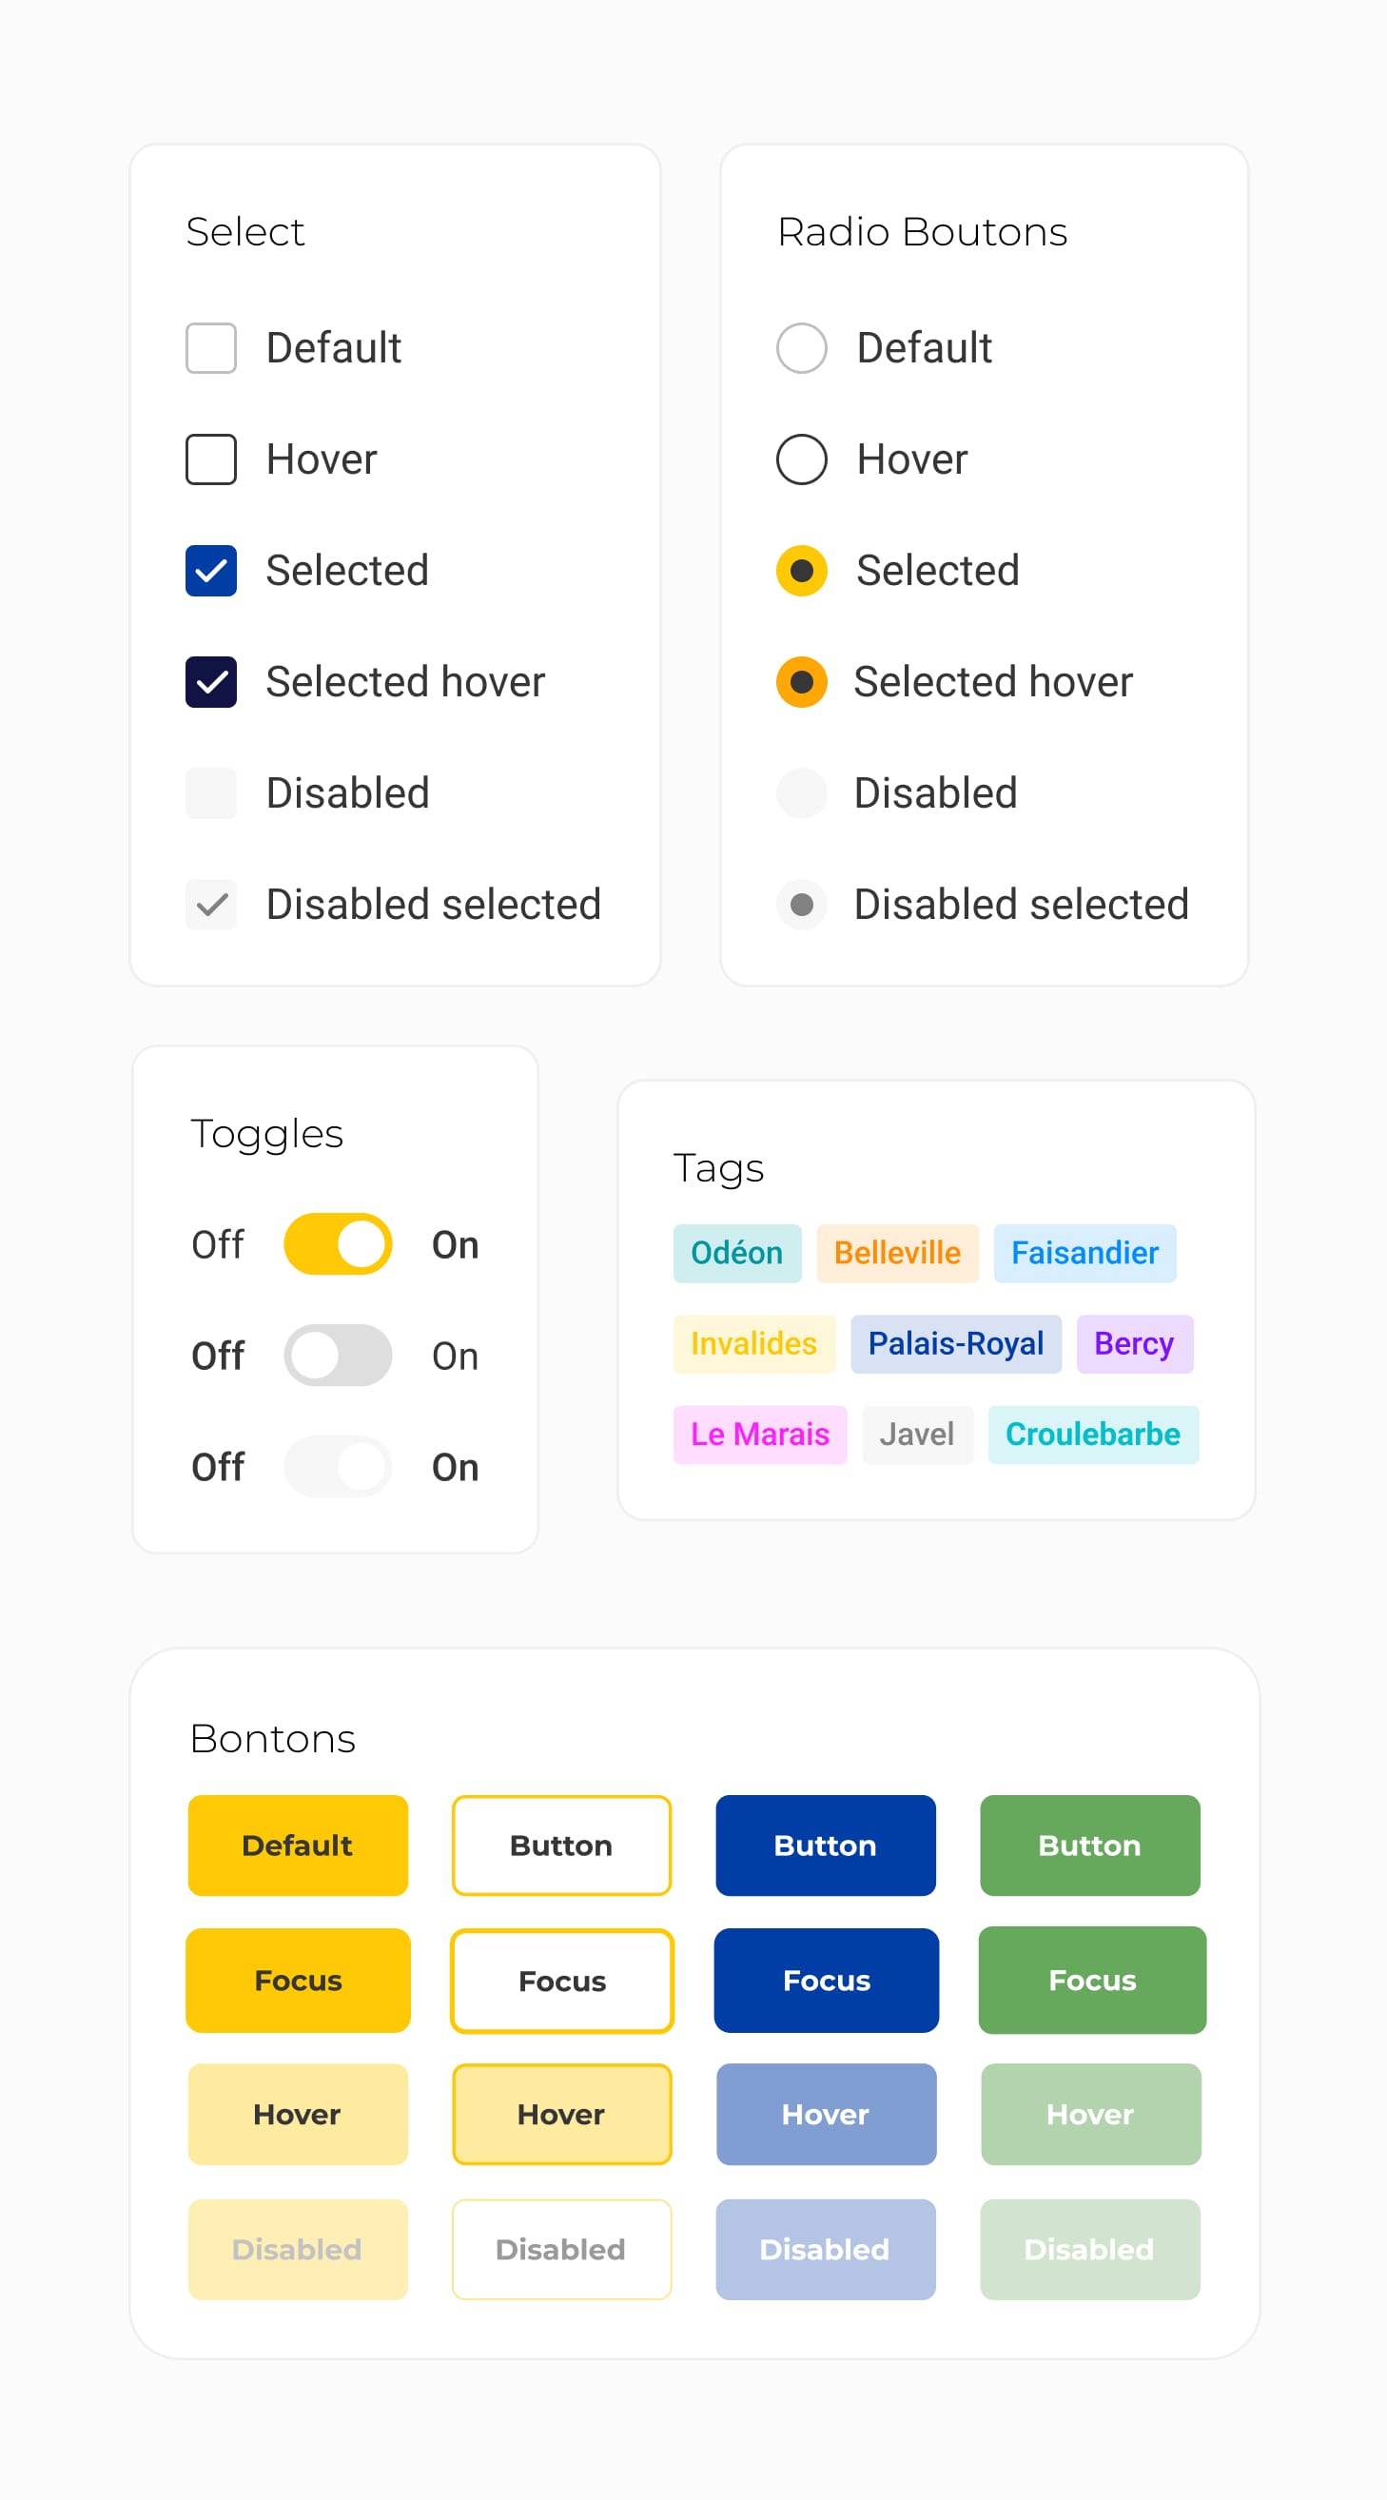Click the yellow Selected radio button
The width and height of the screenshot is (1387, 2500).
point(801,571)
